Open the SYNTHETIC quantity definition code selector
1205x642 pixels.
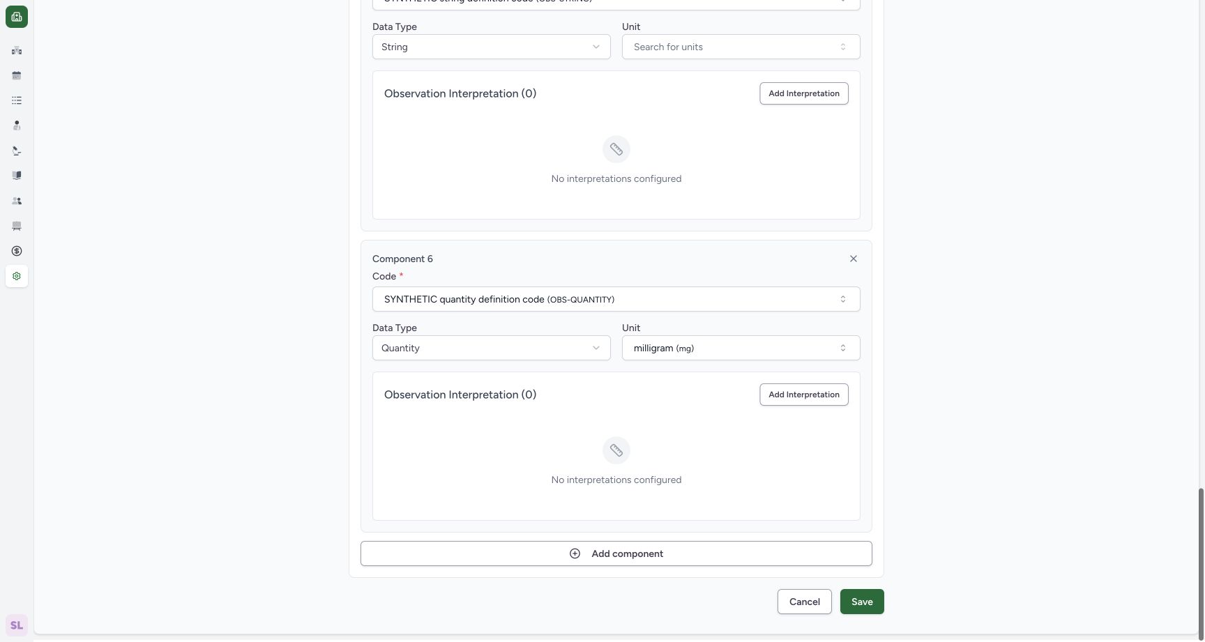(616, 299)
